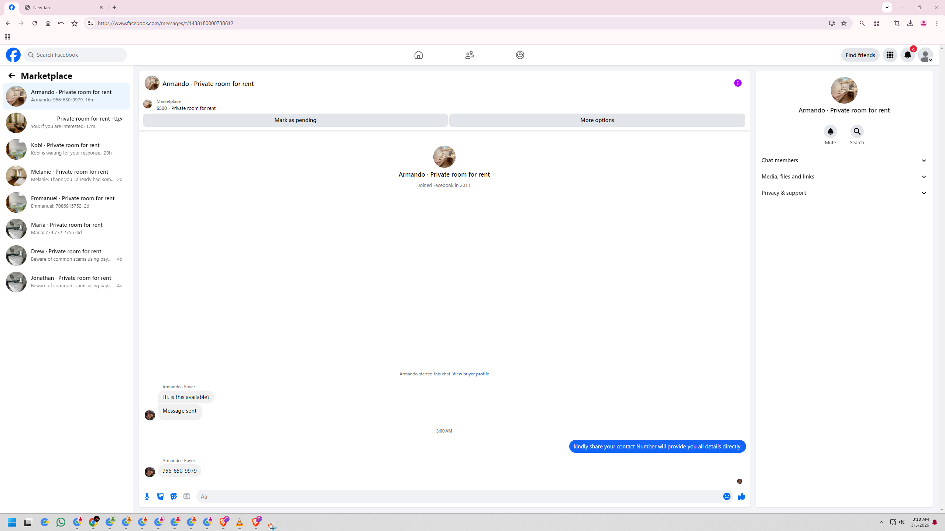Open the View buyer profile link
Screen dimensions: 945x531
[x=470, y=374]
